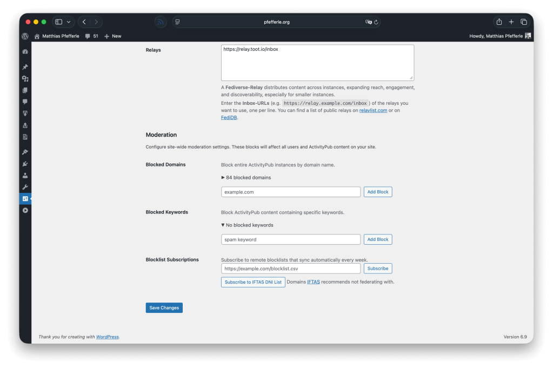Collapse the sidebar menu with the arrow icon
Viewport: 553px width, 369px height.
[25, 210]
